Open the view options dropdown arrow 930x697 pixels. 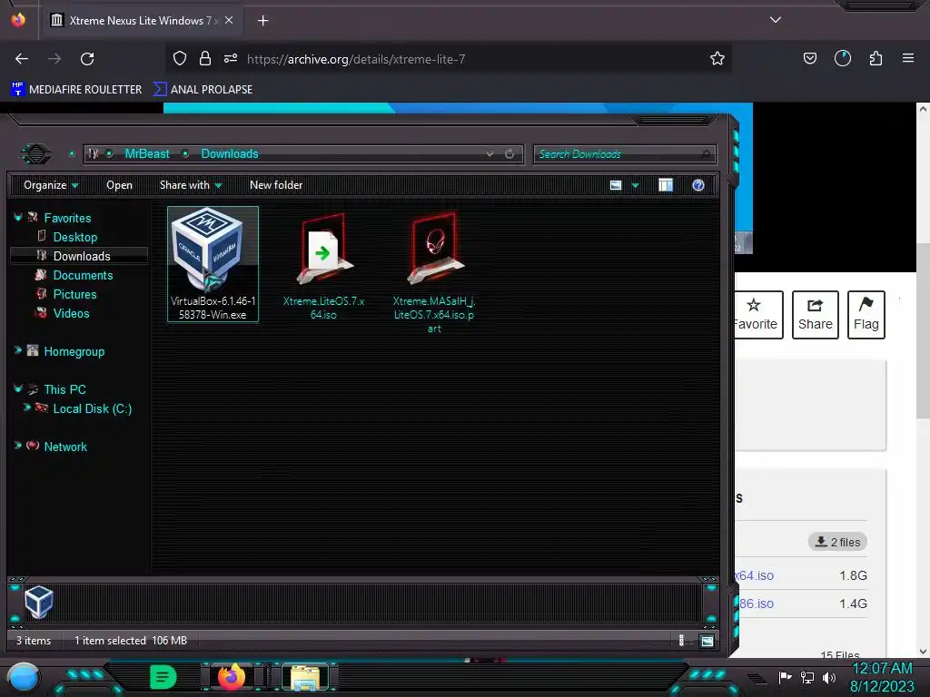[x=635, y=185]
